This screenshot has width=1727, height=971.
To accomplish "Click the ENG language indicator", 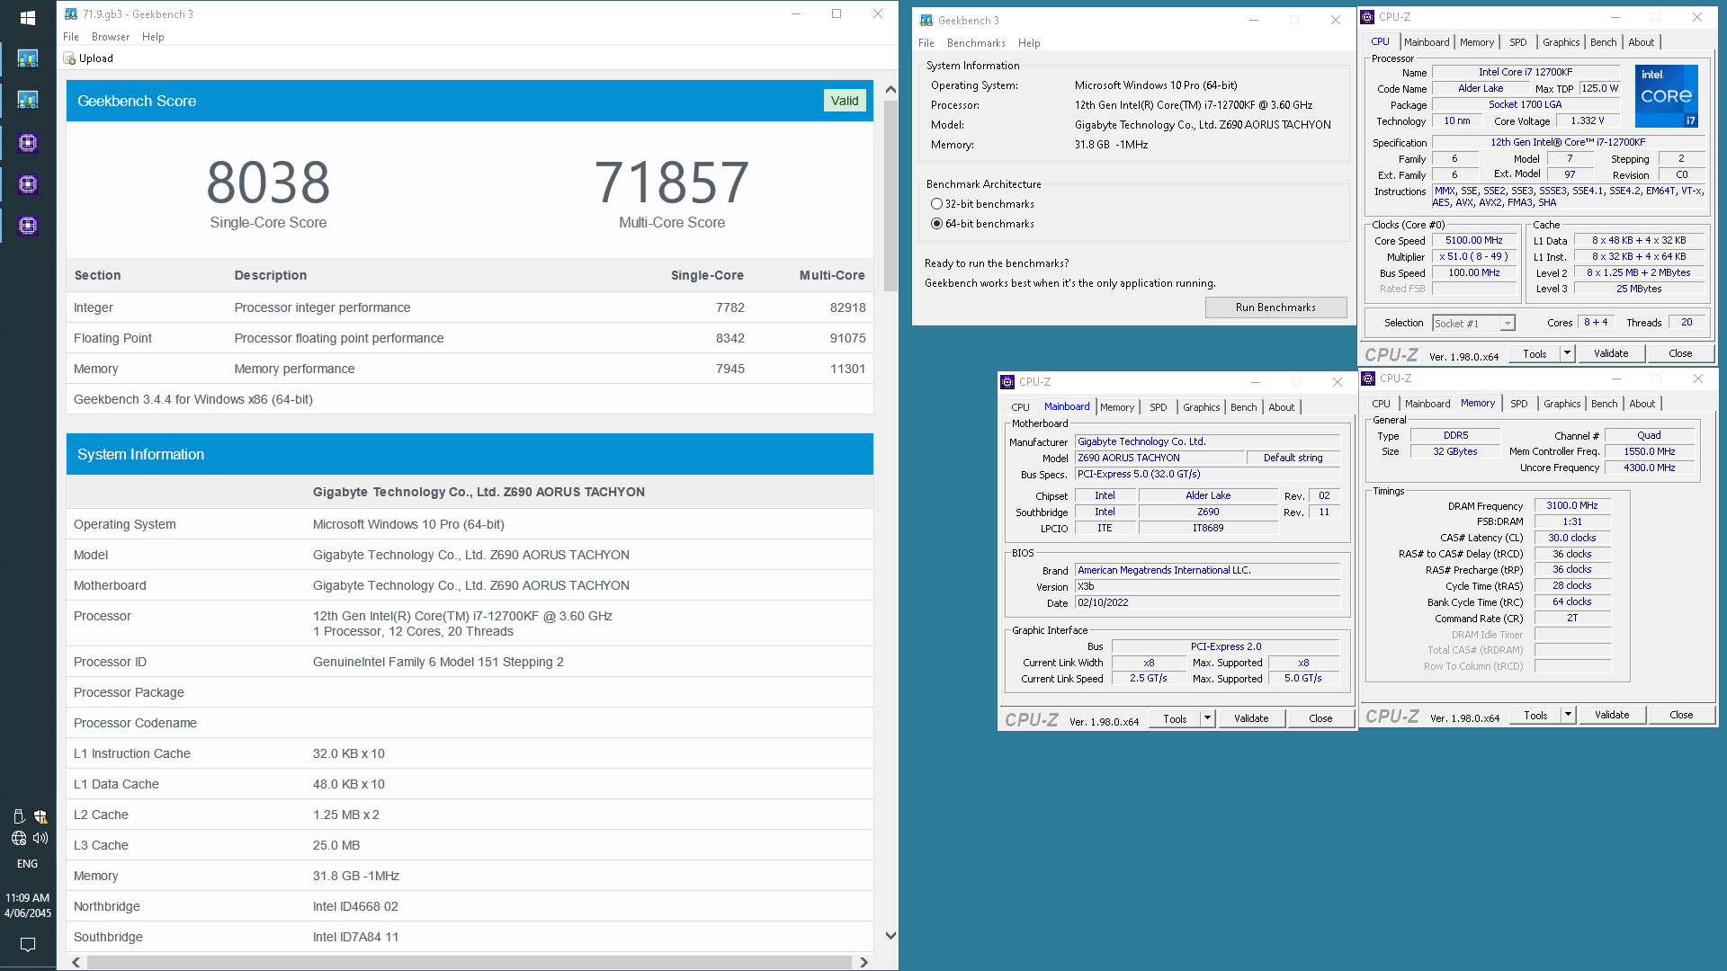I will (28, 864).
